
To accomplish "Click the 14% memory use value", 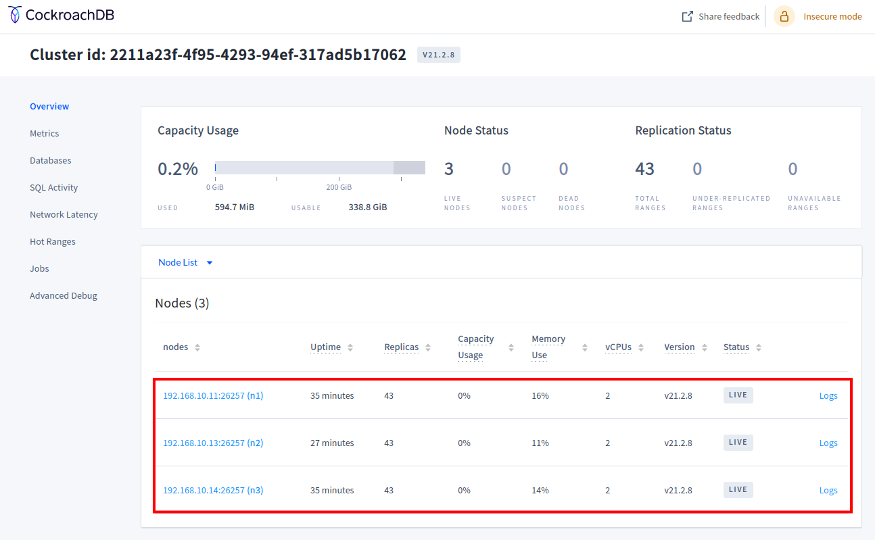I will coord(540,491).
